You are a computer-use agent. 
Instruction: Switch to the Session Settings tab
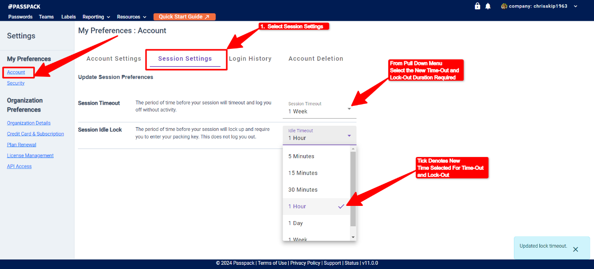pos(185,58)
